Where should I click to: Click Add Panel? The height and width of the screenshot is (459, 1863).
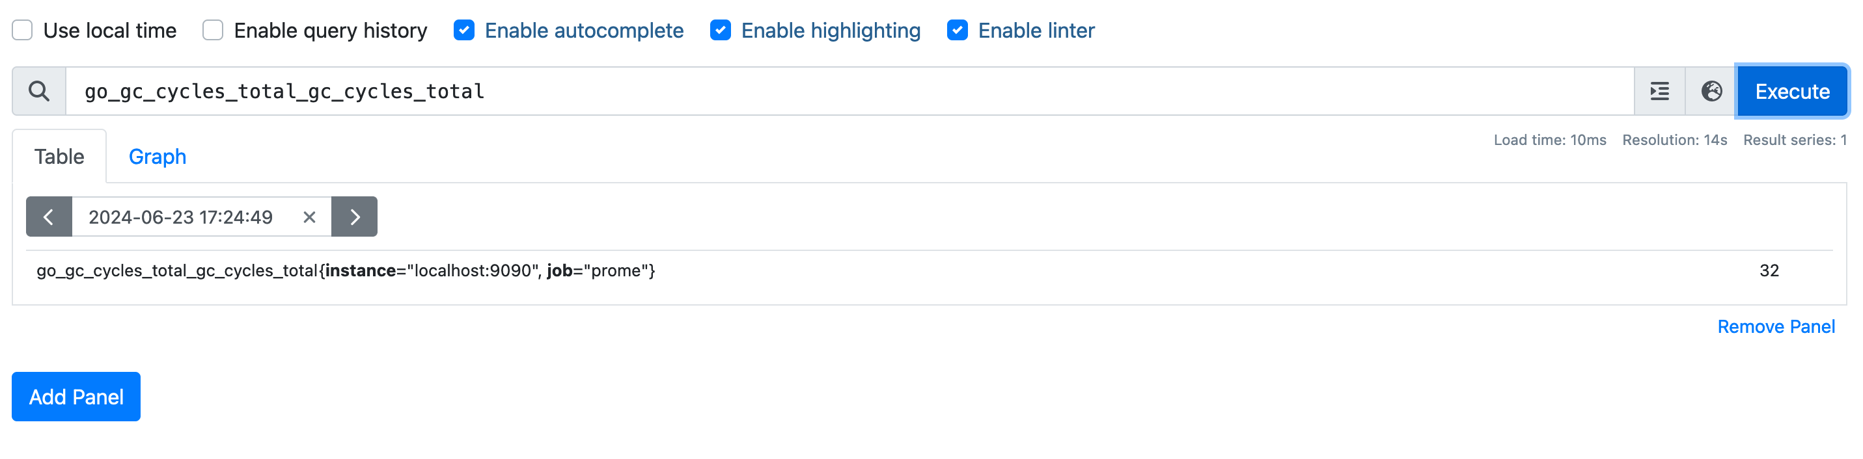(x=76, y=396)
